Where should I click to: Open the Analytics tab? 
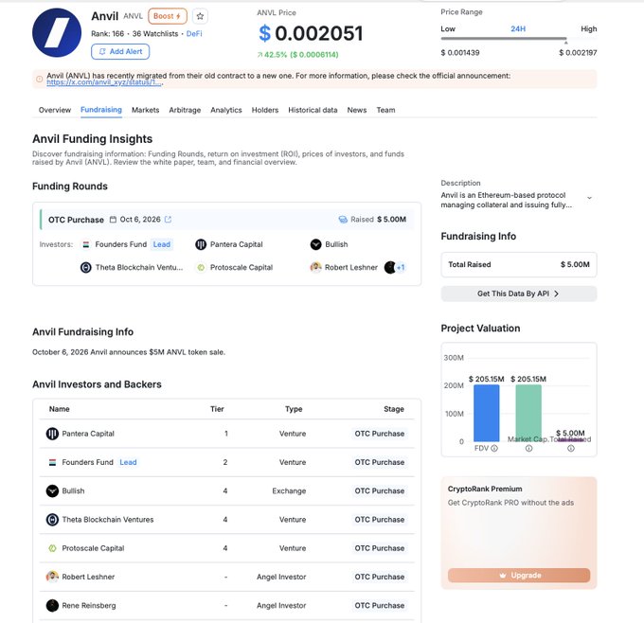point(226,110)
